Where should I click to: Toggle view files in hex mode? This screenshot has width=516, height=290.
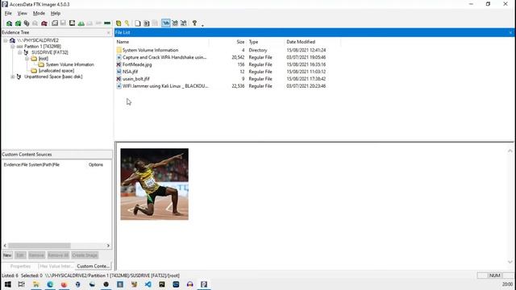pyautogui.click(x=184, y=23)
